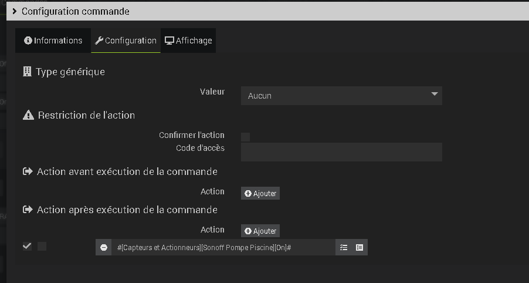This screenshot has width=529, height=283.
Task: Switch to the Affichage tab
Action: [x=188, y=41]
